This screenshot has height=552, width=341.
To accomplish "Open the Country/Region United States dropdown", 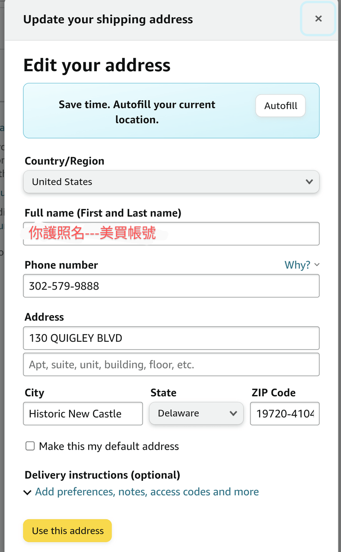I will (x=171, y=182).
